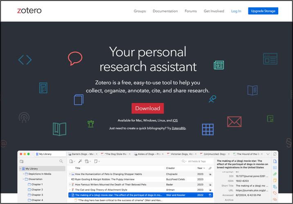The width and height of the screenshot is (293, 204).
Task: Open the Chapter 1 collection
Action: pyautogui.click(x=35, y=184)
